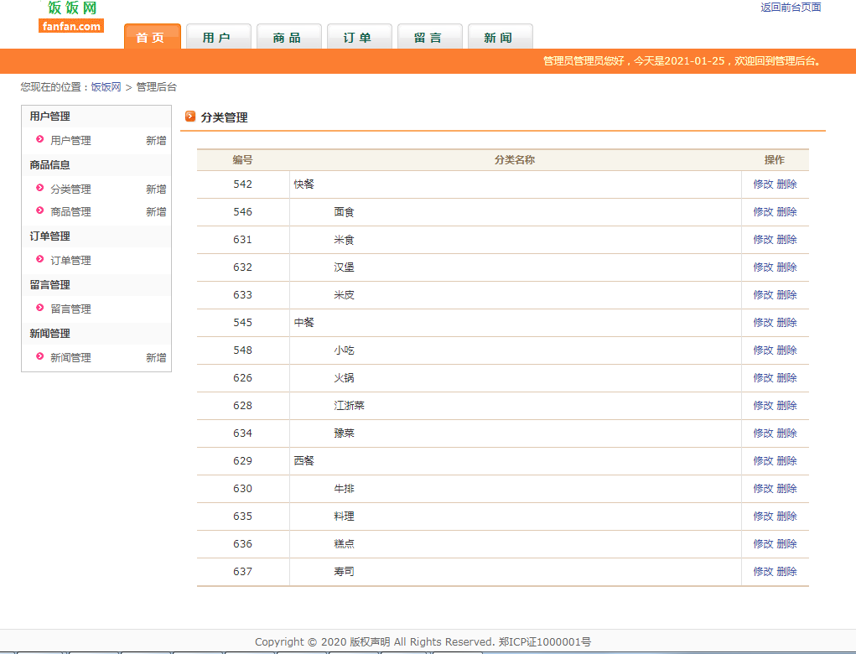Screen dimensions: 856x654
Task: Open the 首页 tab
Action: (153, 37)
